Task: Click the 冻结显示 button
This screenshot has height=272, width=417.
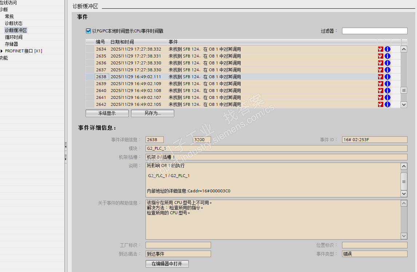Action: [x=107, y=113]
